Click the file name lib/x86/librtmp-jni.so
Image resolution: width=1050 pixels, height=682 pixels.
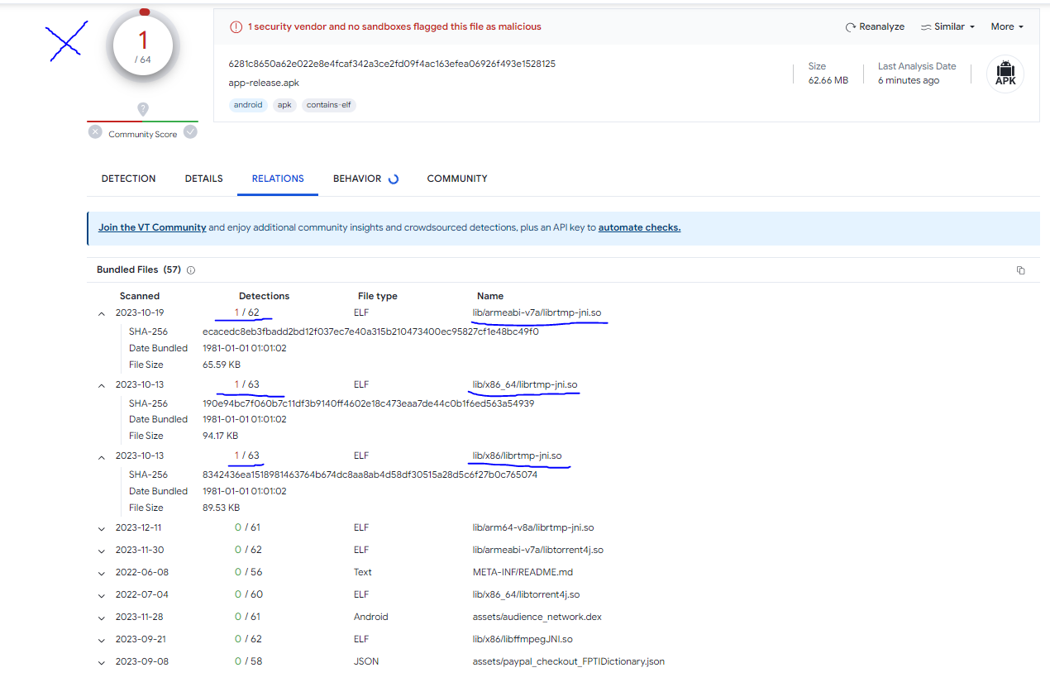pos(518,455)
